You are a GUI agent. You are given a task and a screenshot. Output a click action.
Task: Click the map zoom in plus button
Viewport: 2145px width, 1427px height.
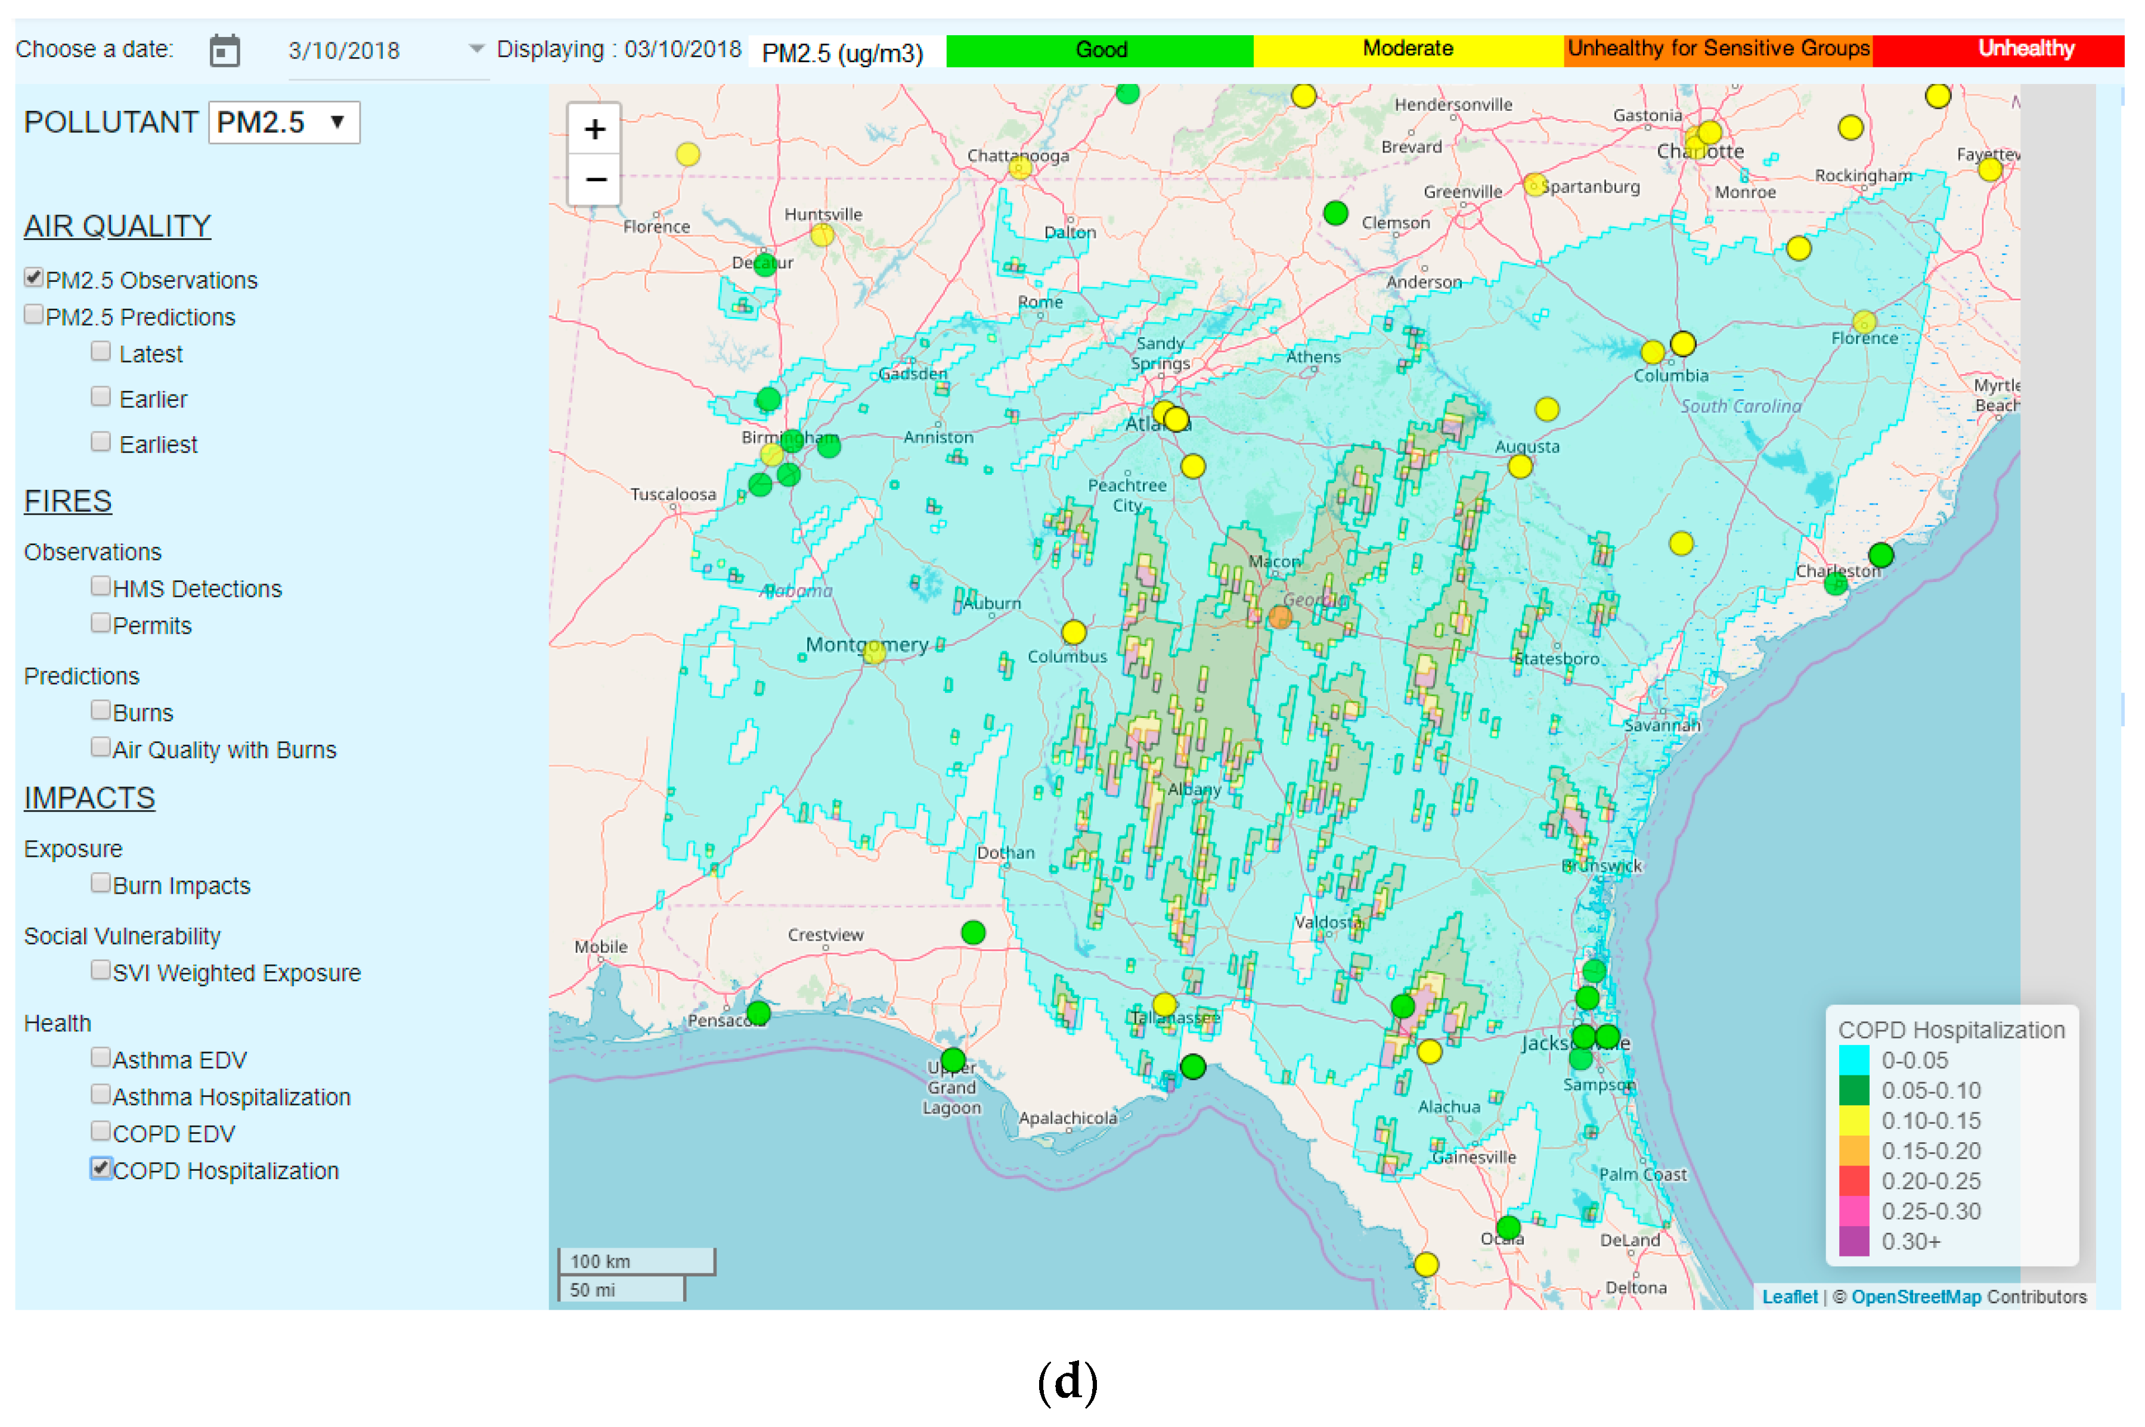594,128
